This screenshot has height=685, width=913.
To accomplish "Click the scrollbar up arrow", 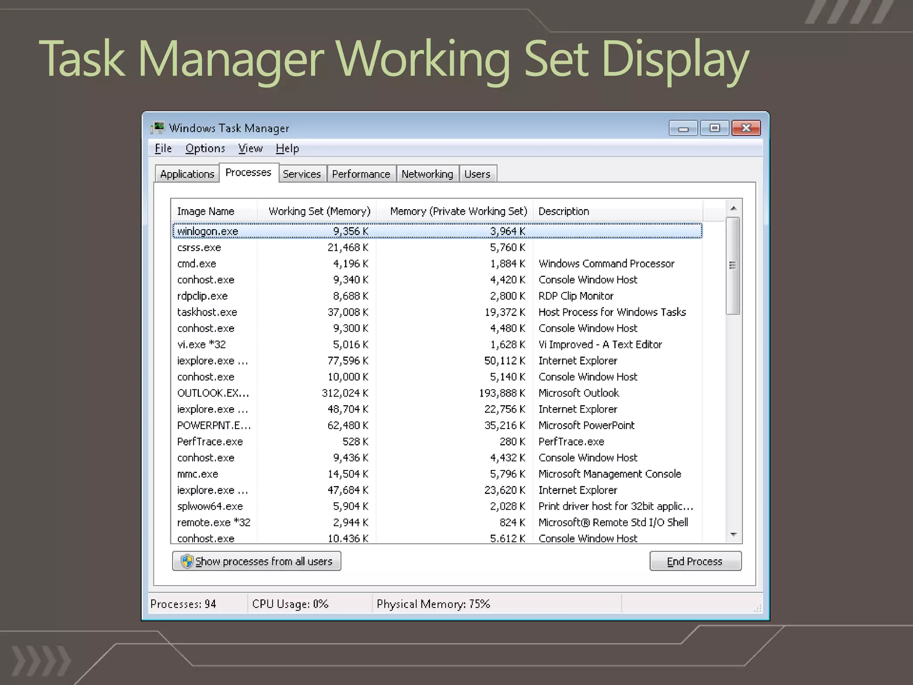I will pos(733,208).
